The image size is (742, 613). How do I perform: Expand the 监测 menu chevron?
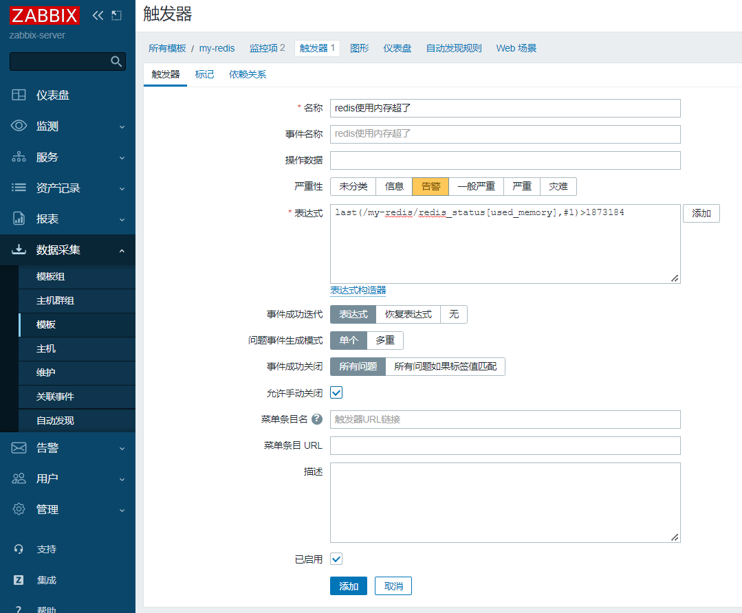tap(122, 126)
